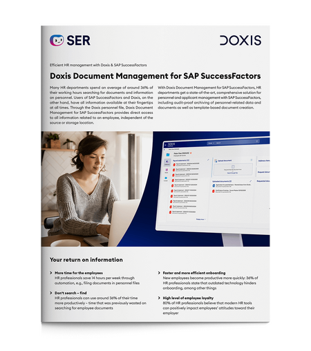Click the text '80% of HR professionals believe'
The width and height of the screenshot is (311, 351).
(189, 303)
